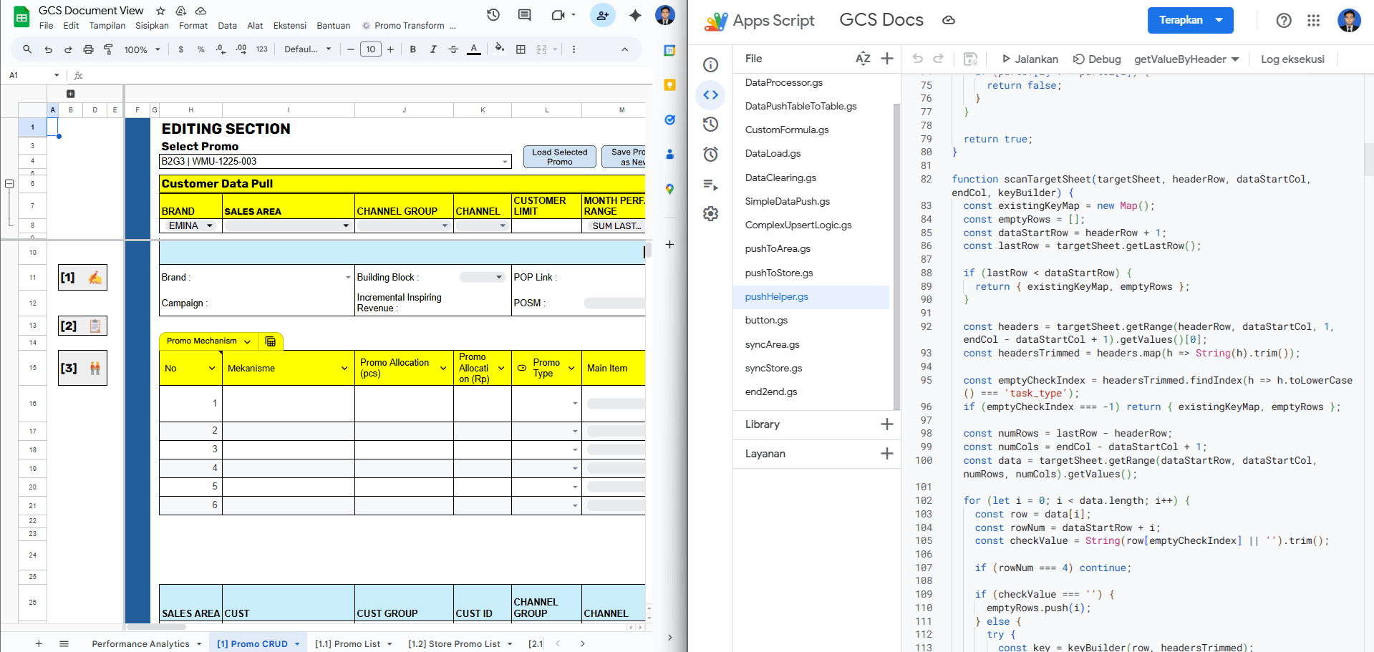The width and height of the screenshot is (1374, 652).
Task: Click the fill color bucket icon
Action: pos(500,49)
